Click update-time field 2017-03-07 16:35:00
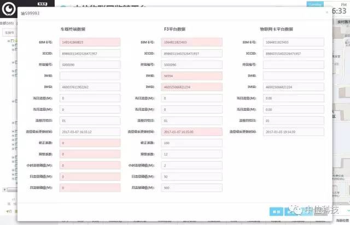Viewport: 350px width, 225px height. coord(192,132)
